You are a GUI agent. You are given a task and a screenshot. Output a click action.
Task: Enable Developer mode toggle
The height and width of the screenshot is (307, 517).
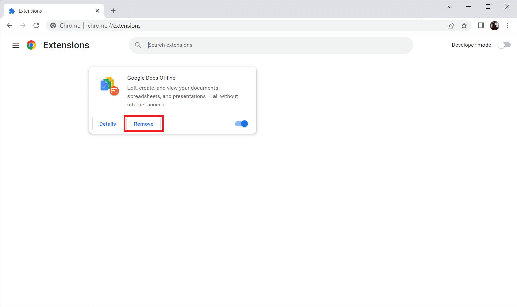(x=504, y=45)
